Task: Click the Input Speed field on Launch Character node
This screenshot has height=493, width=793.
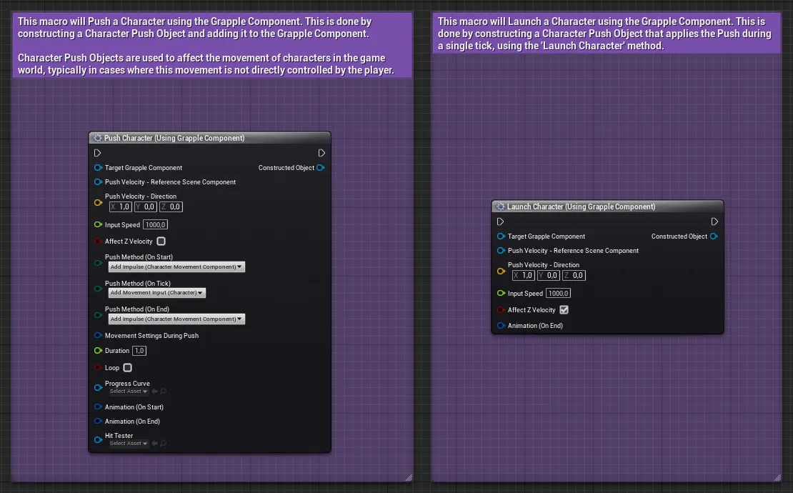Action: (x=559, y=293)
